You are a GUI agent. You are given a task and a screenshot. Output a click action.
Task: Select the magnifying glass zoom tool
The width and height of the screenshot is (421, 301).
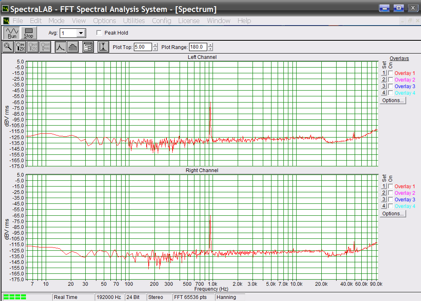click(x=8, y=47)
